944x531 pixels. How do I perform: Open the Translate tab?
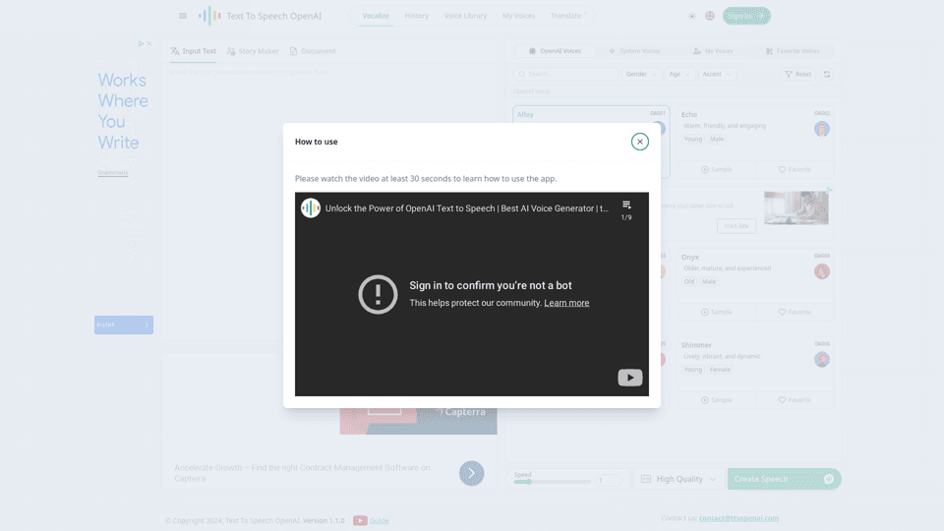pos(566,16)
